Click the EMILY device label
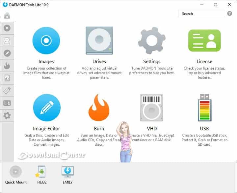 pyautogui.click(x=67, y=182)
